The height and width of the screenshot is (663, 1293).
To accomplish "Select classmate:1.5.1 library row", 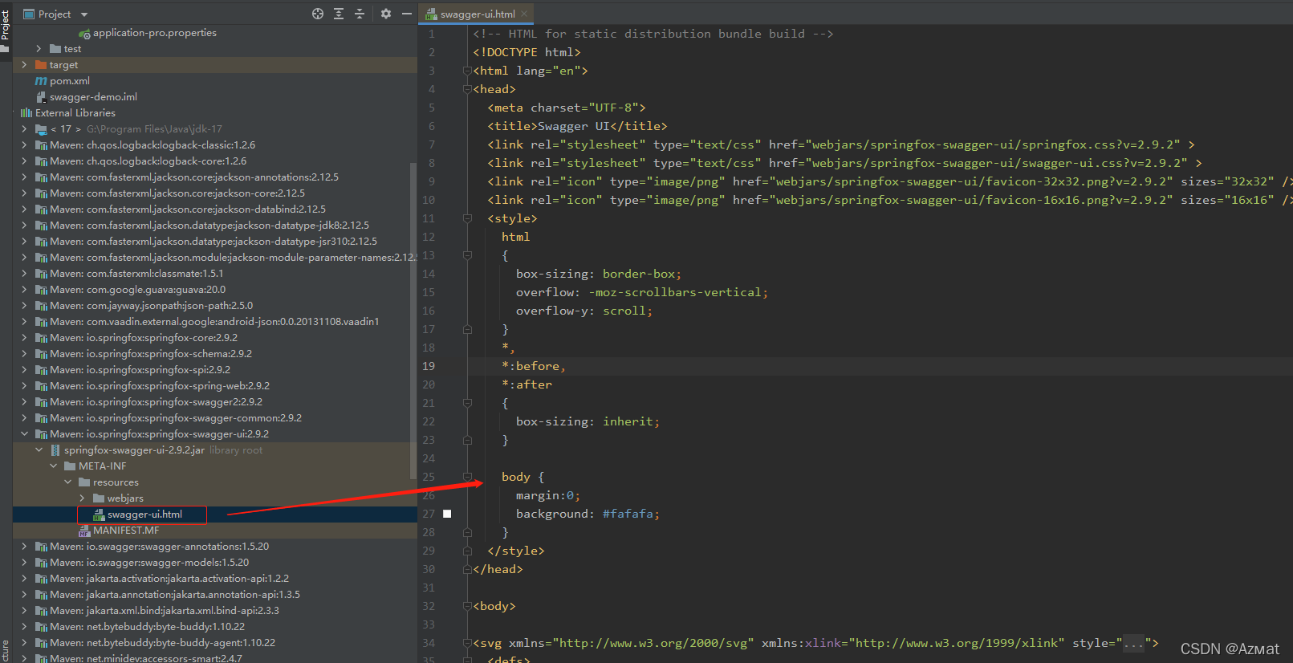I will pyautogui.click(x=214, y=274).
